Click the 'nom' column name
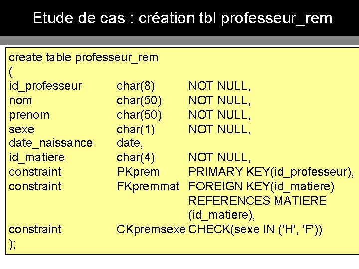Screen dimensions: 359x269 pyautogui.click(x=20, y=100)
